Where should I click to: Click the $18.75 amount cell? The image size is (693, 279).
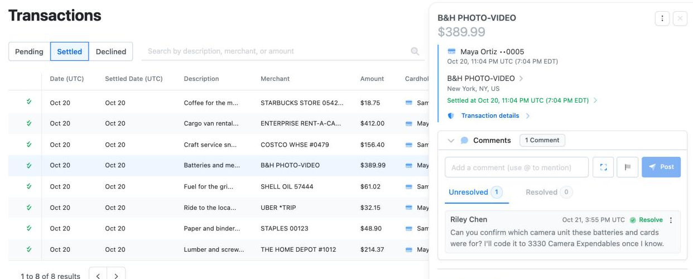370,103
